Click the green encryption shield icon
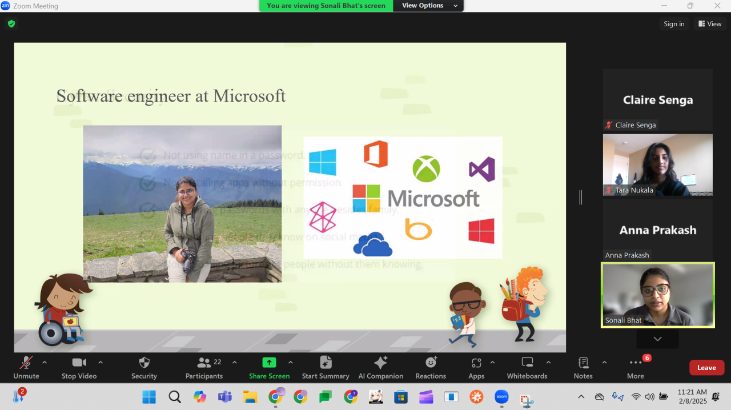 coord(11,23)
